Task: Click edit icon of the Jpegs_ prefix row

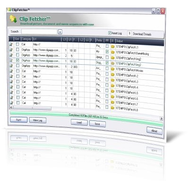Action: pos(11,55)
